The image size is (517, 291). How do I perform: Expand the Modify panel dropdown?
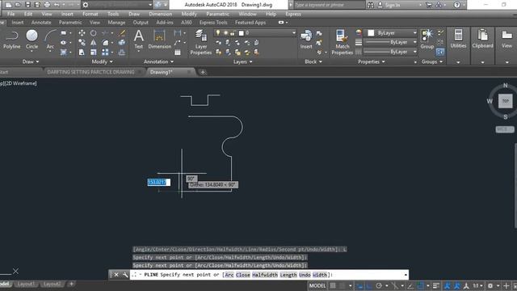(x=102, y=61)
